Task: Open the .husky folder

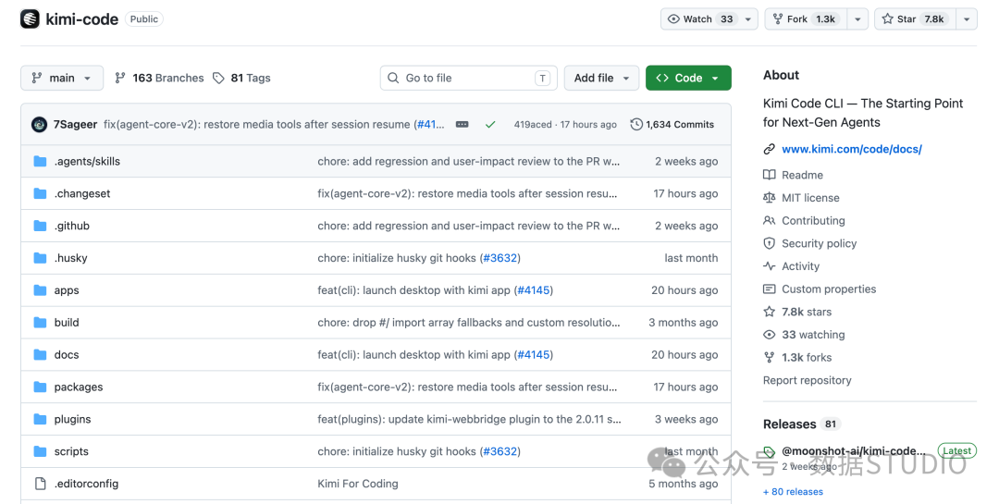Action: pyautogui.click(x=70, y=258)
